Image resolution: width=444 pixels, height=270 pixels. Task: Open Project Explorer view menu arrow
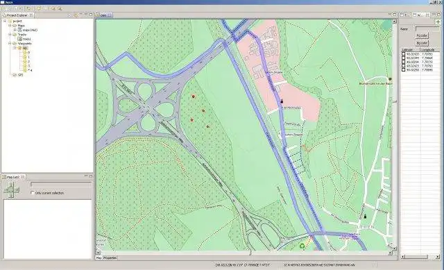(80, 14)
